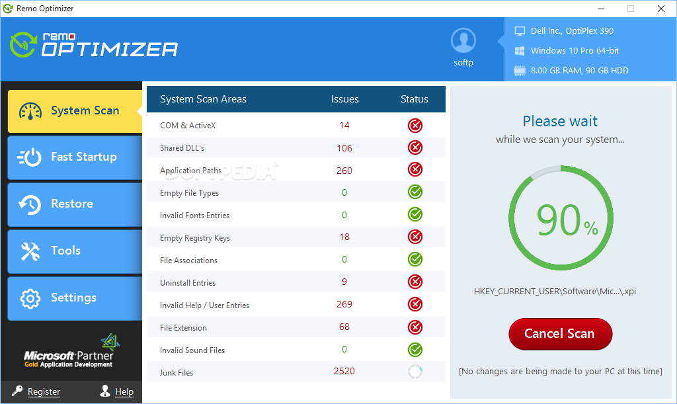The height and width of the screenshot is (404, 677).
Task: Select the Uninstall Entries row label
Action: pyautogui.click(x=188, y=283)
